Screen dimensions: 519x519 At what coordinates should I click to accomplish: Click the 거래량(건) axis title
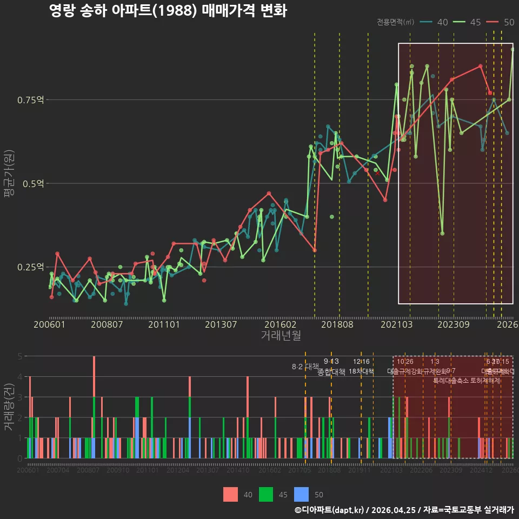click(x=9, y=407)
